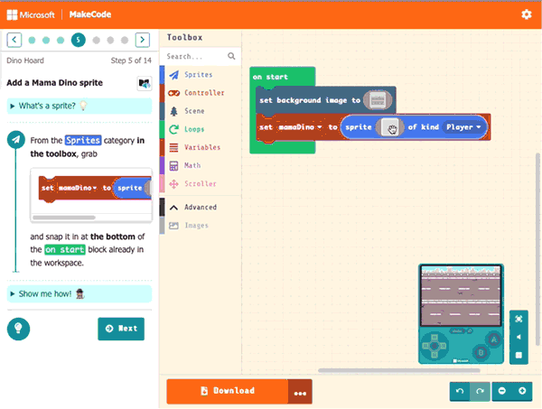
Task: Open the Loops toolbox category
Action: pyautogui.click(x=201, y=129)
